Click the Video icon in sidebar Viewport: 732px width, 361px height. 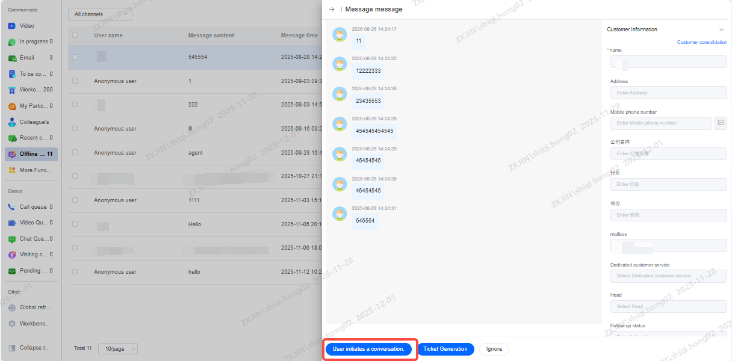tap(11, 26)
